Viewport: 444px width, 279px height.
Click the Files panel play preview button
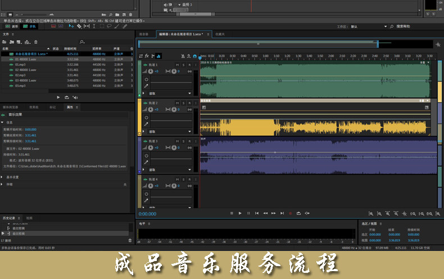[58, 97]
